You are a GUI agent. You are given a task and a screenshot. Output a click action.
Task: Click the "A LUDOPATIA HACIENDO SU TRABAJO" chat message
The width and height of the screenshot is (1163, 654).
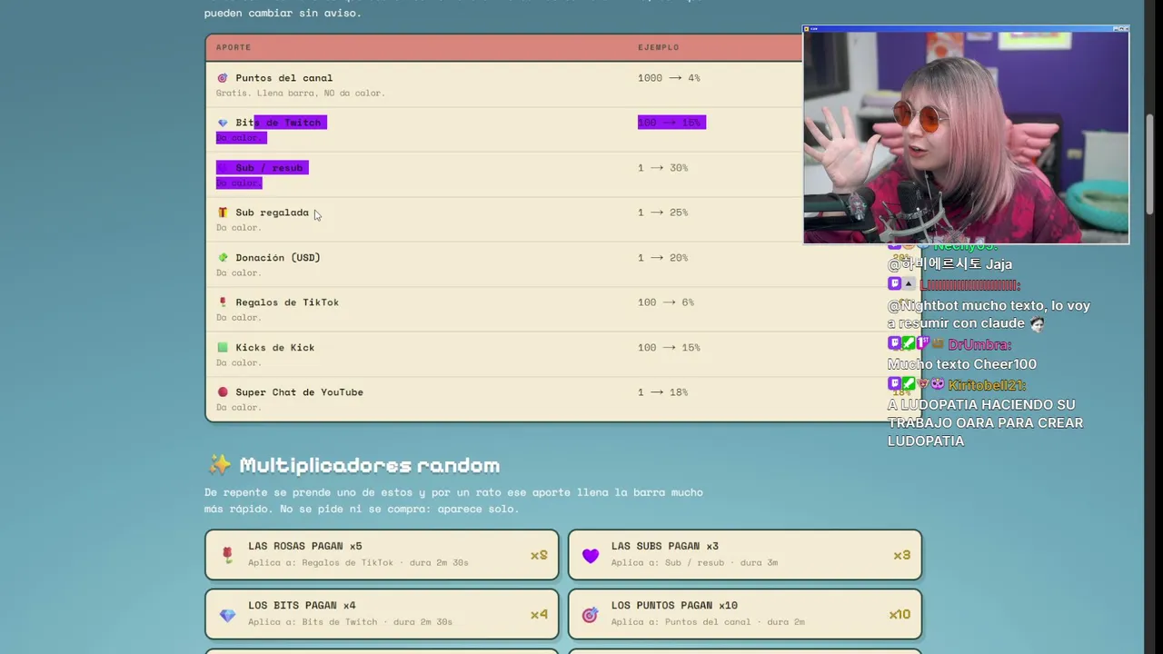coord(985,422)
